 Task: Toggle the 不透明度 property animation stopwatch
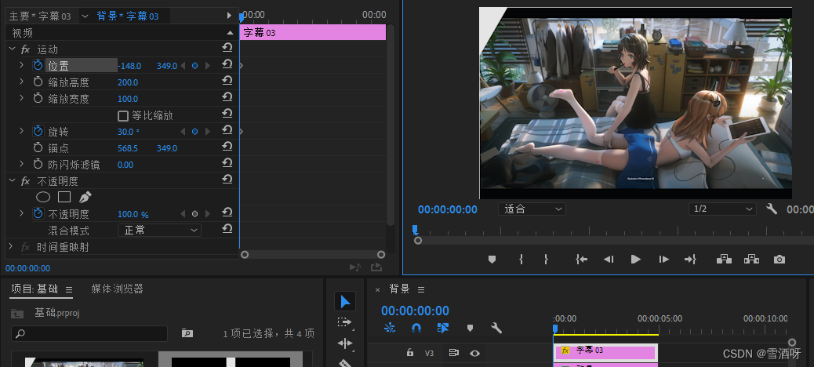click(38, 214)
